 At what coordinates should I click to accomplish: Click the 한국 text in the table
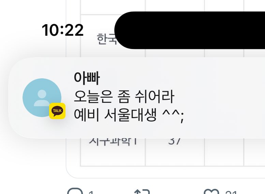(107, 39)
